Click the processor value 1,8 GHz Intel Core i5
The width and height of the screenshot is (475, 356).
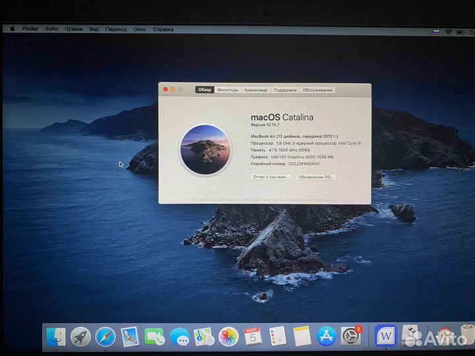pyautogui.click(x=319, y=143)
